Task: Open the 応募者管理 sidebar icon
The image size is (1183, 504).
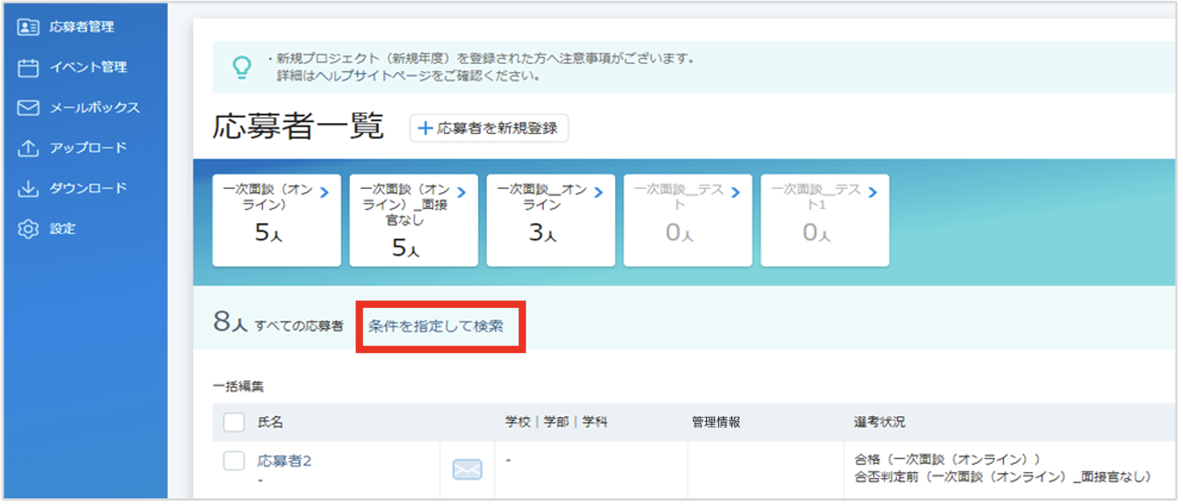Action: (x=28, y=26)
